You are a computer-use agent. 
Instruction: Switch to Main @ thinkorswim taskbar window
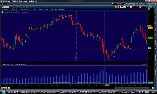[49, 92]
